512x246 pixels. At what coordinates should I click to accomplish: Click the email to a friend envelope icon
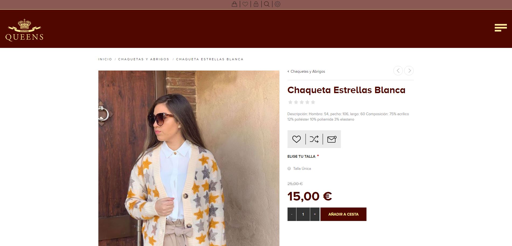[332, 139]
